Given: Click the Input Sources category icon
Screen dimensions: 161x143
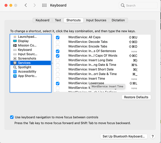Looking at the screenshot, I should (15, 54).
